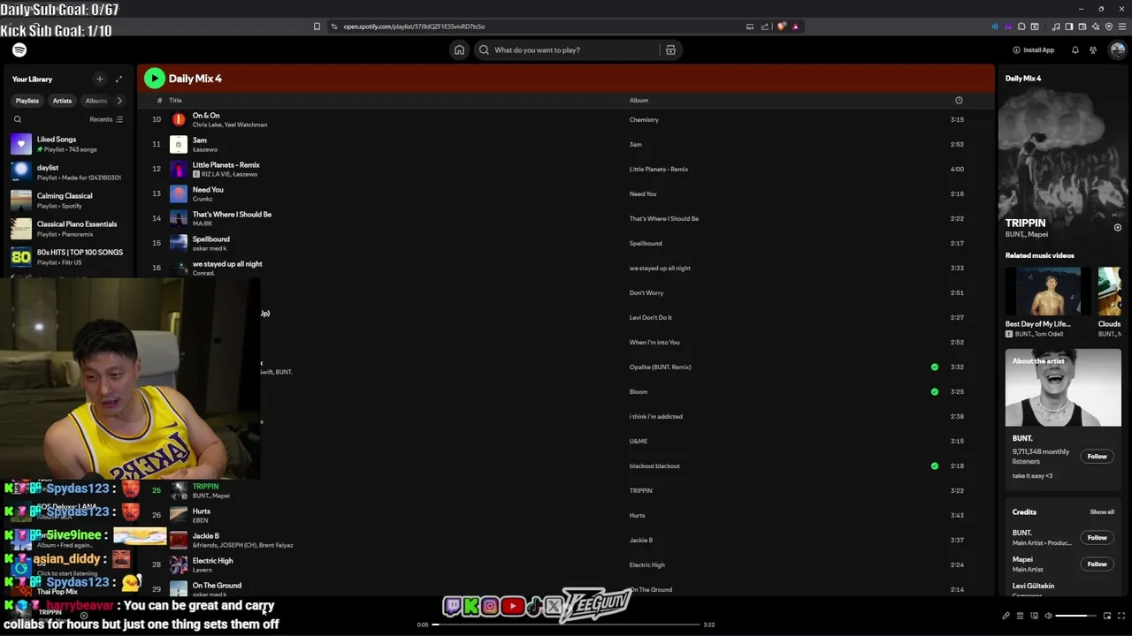Search within Your Library

(18, 119)
